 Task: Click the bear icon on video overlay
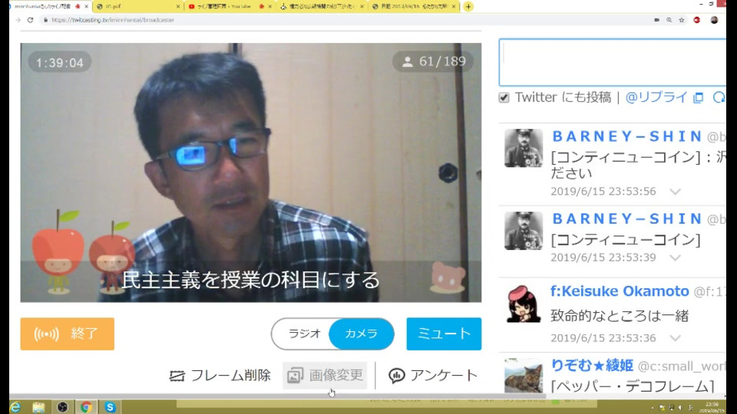[448, 278]
